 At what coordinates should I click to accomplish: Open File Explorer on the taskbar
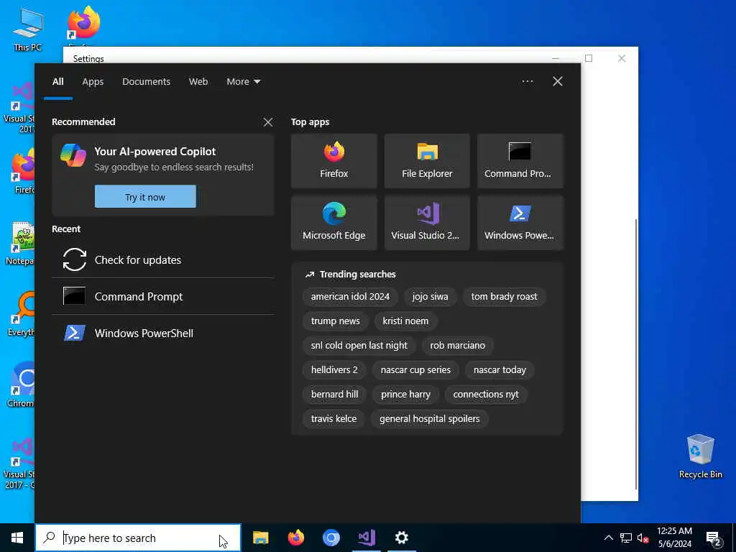[x=260, y=538]
